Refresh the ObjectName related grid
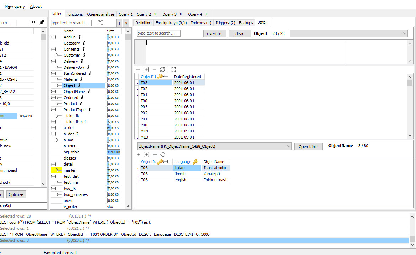This screenshot has height=255, width=416. coord(163,155)
